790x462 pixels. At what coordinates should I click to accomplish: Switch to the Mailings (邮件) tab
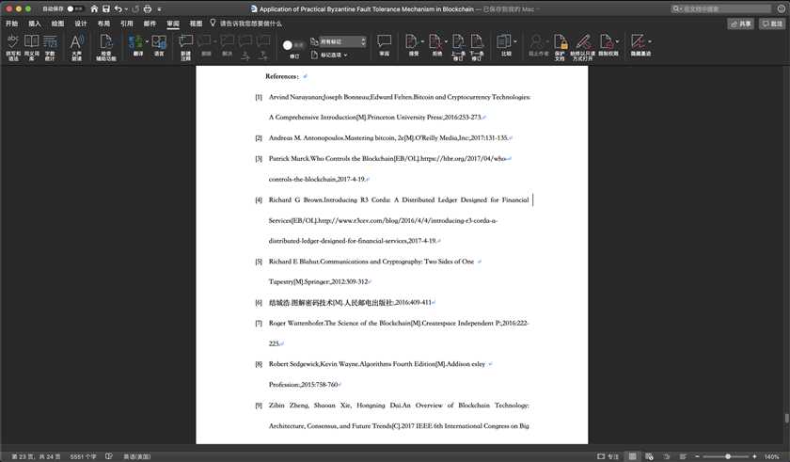point(150,24)
